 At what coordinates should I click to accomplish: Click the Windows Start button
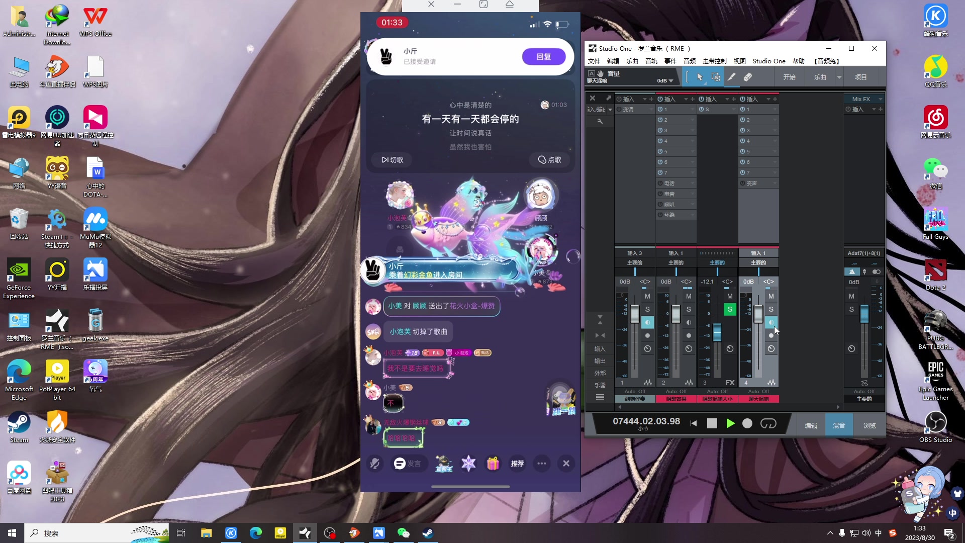pos(12,533)
